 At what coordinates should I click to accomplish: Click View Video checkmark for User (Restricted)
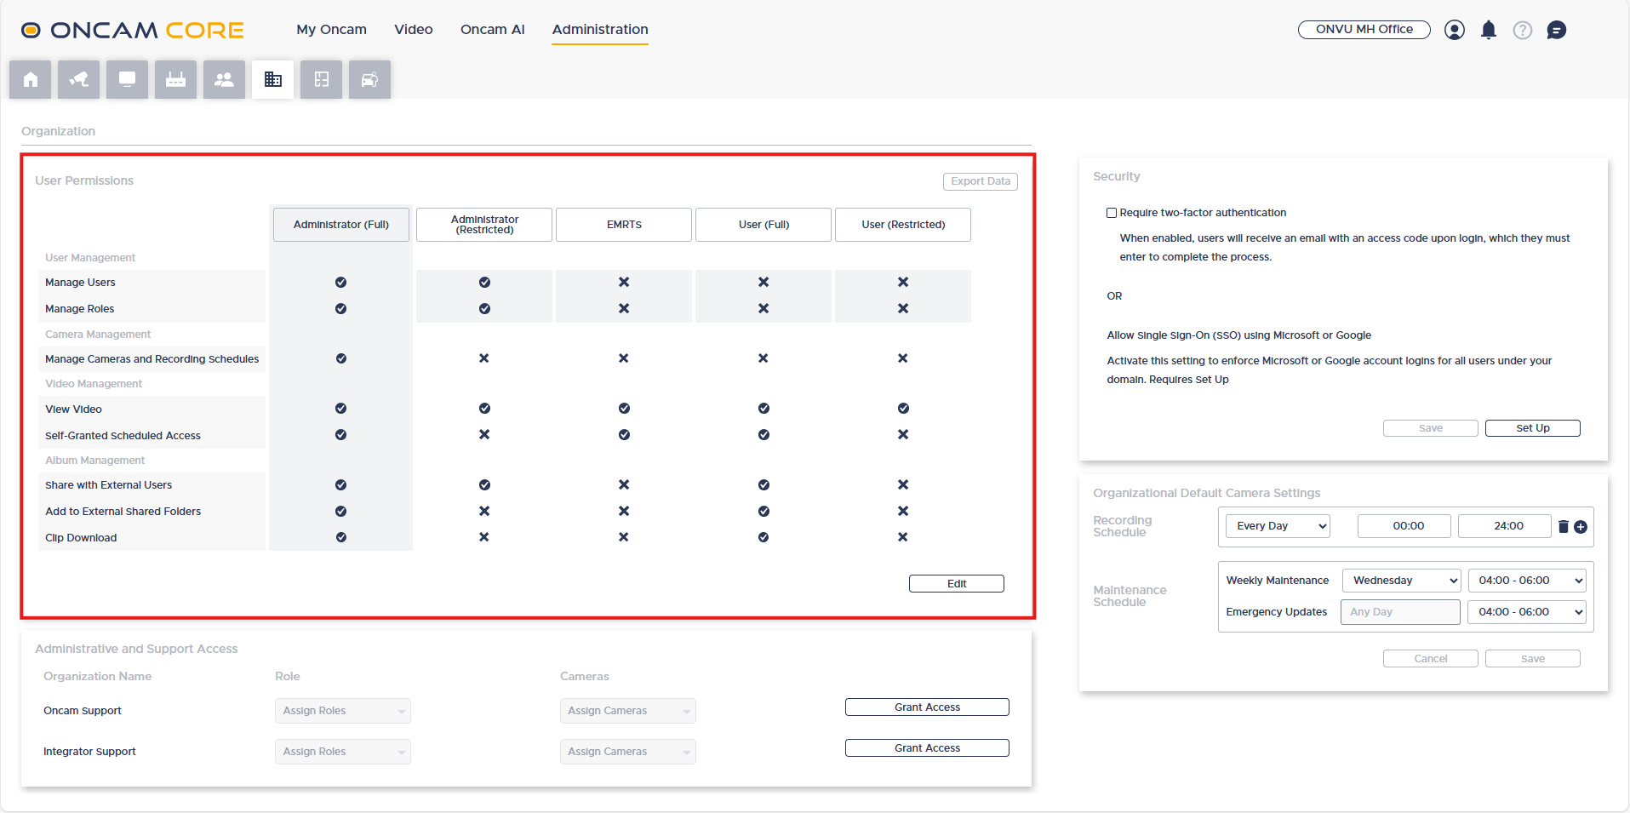(x=903, y=409)
